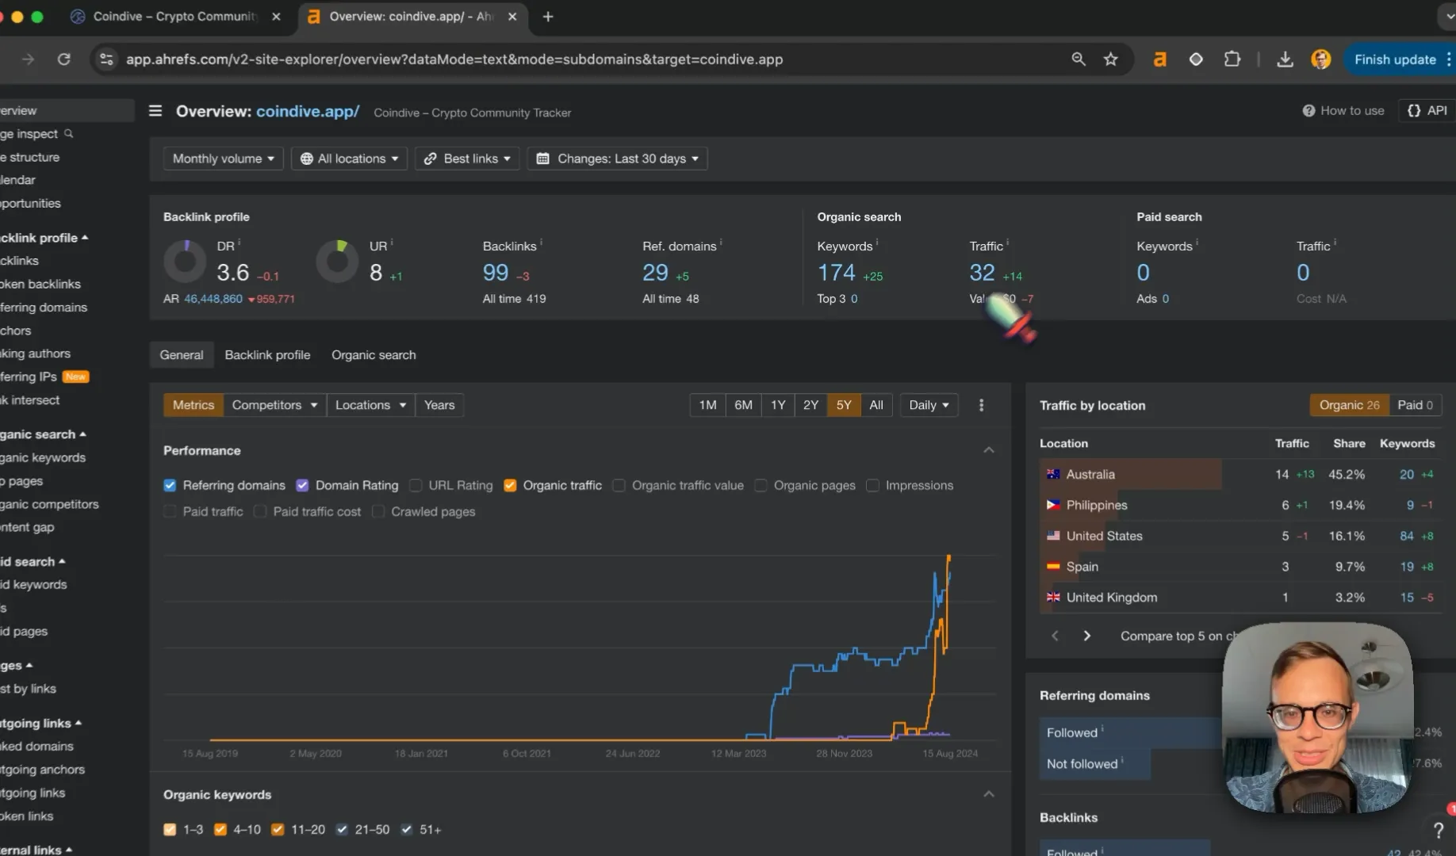
Task: Close the Coindive Crypto Community tab
Action: [x=276, y=17]
